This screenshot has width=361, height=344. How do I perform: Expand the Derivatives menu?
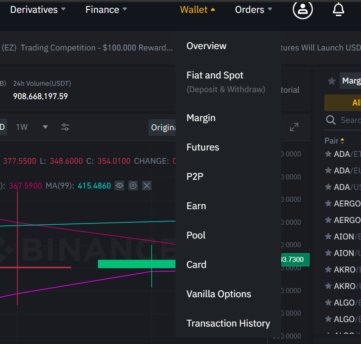38,10
